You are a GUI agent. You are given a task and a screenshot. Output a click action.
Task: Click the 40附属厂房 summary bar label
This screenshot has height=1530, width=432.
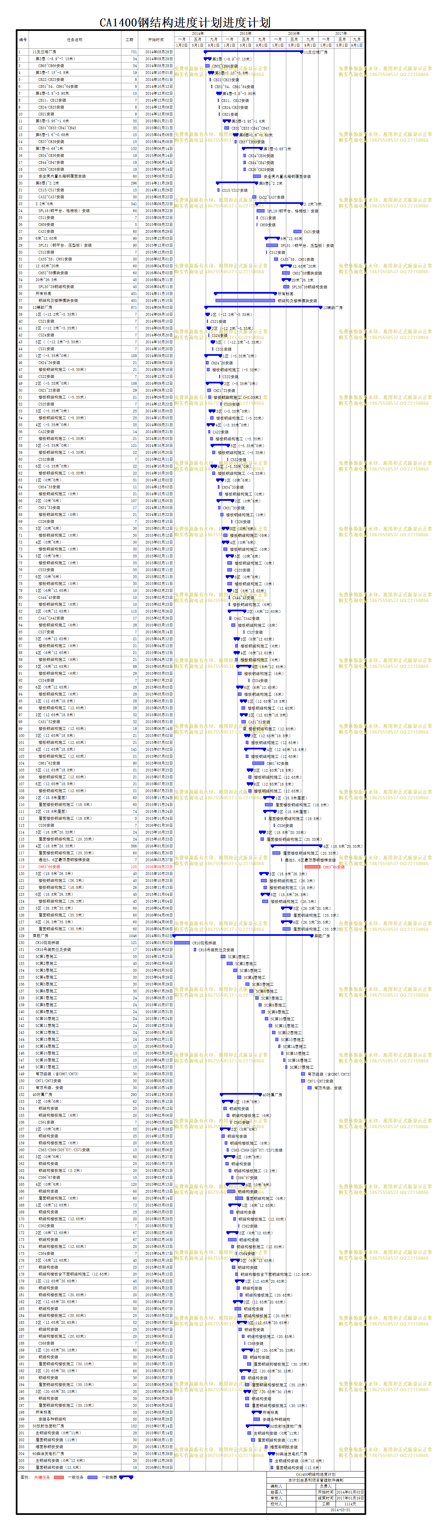272,1095
